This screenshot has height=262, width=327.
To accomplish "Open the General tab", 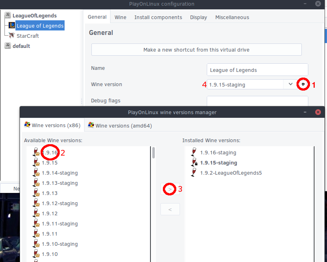I will coord(97,17).
